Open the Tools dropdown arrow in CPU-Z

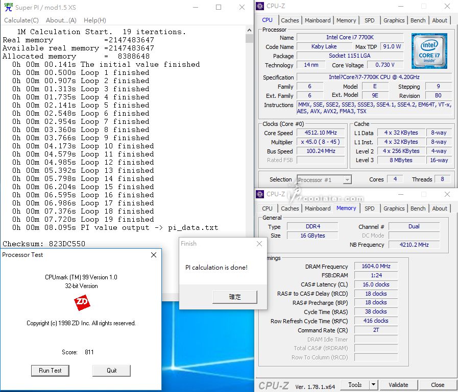coord(373,385)
